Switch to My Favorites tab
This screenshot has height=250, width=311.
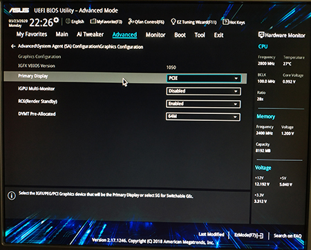tap(32, 35)
